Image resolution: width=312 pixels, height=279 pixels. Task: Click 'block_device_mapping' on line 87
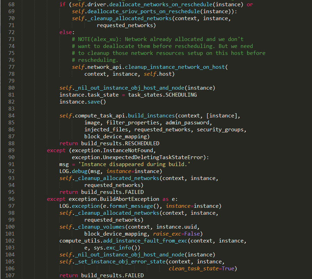(116, 137)
